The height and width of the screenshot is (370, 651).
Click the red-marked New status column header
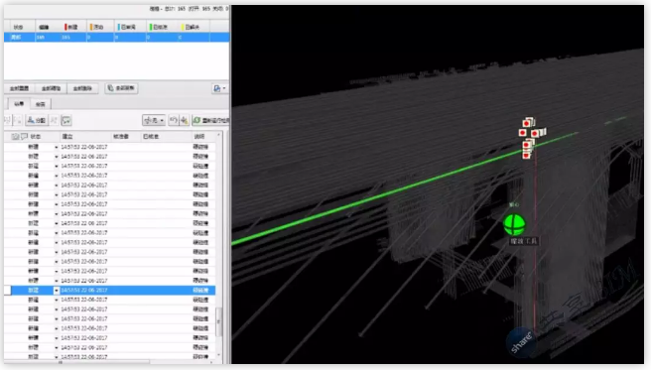[x=71, y=27]
